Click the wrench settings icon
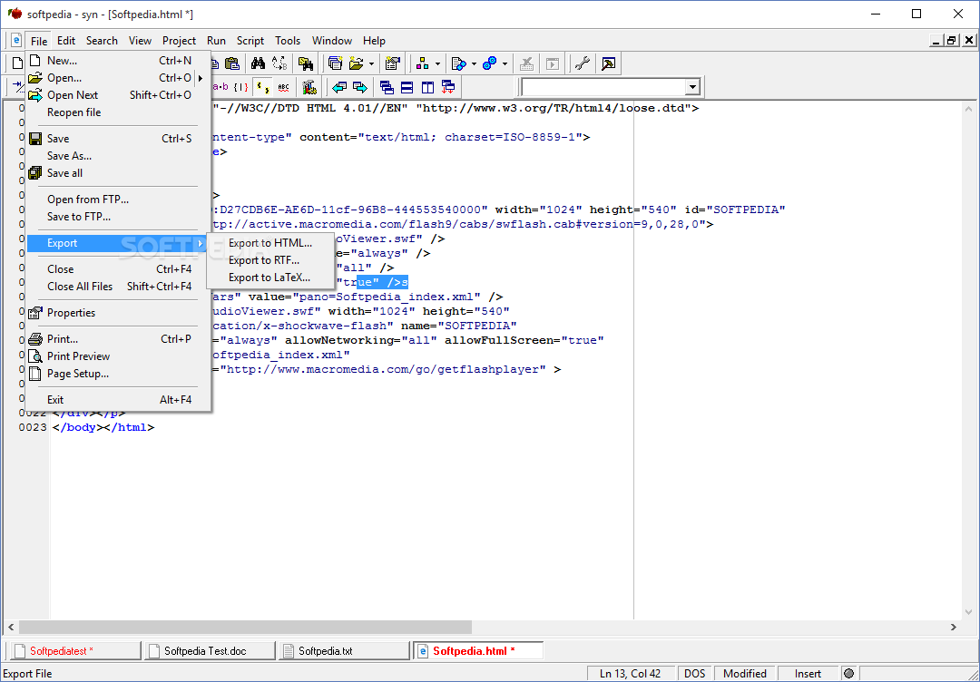Screen dimensions: 980x682 point(583,63)
